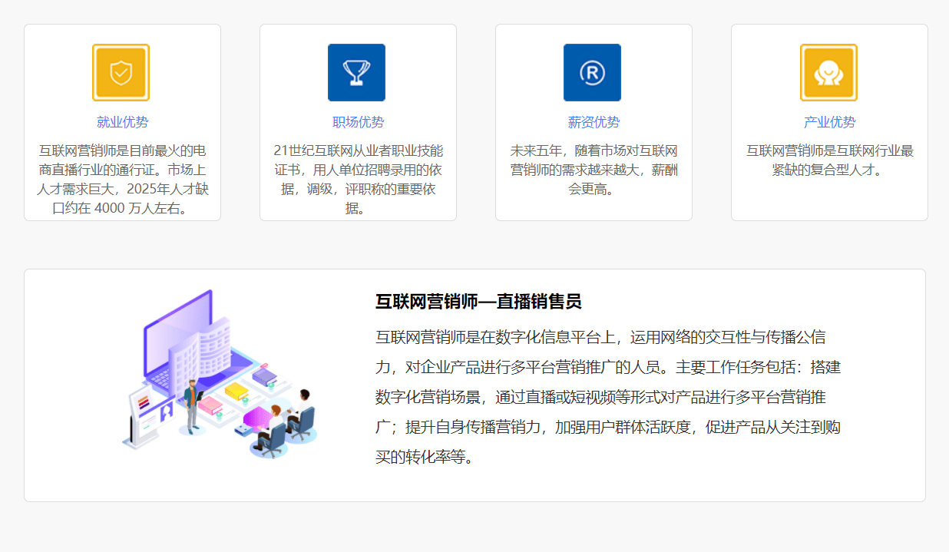The width and height of the screenshot is (949, 552).
Task: Click the yellow book in the illustration
Action: pyautogui.click(x=236, y=392)
